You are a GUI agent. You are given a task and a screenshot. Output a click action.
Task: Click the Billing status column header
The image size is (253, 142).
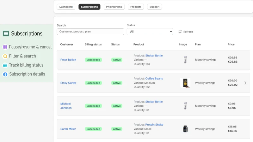93,44
